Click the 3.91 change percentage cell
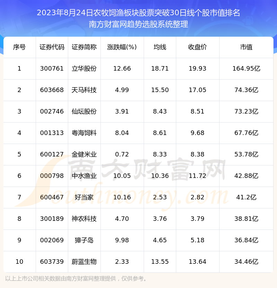Screen dimensions: 277x288 (x=122, y=111)
